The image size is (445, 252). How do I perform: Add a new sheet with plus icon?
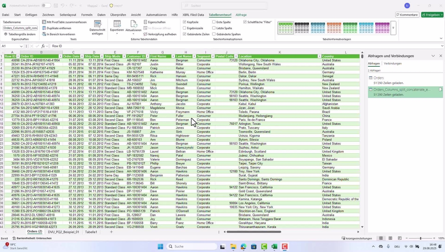pos(111,232)
